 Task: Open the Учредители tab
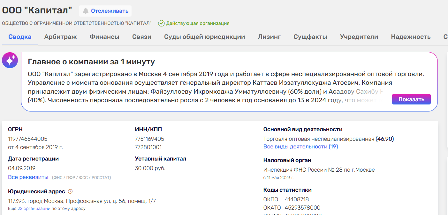point(359,37)
